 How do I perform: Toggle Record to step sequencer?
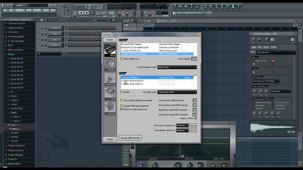[122, 109]
